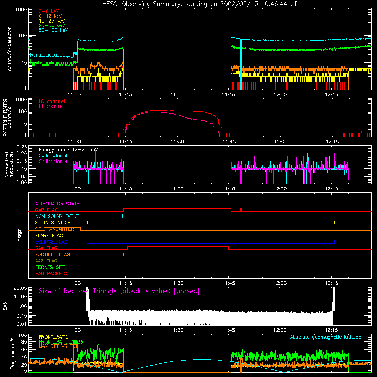377x377 pixels.
Task: Click the PARTICLE RATES Counts/s axis label
Action: (7, 118)
